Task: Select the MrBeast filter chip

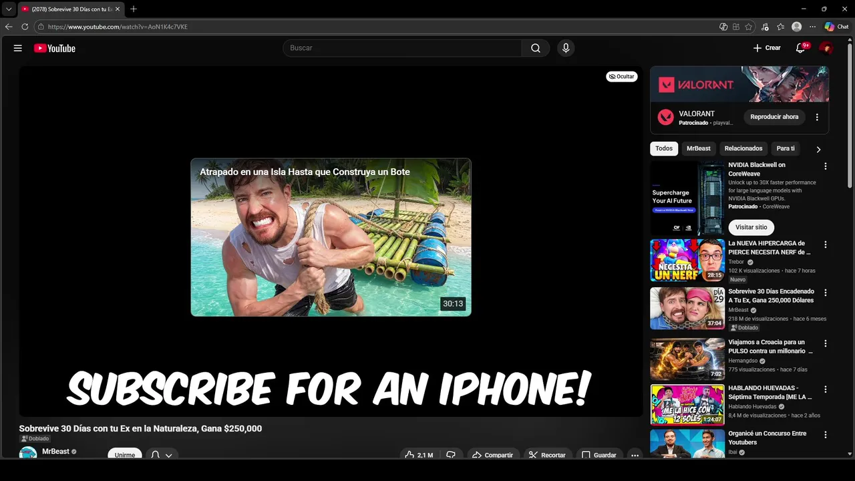Action: tap(699, 148)
